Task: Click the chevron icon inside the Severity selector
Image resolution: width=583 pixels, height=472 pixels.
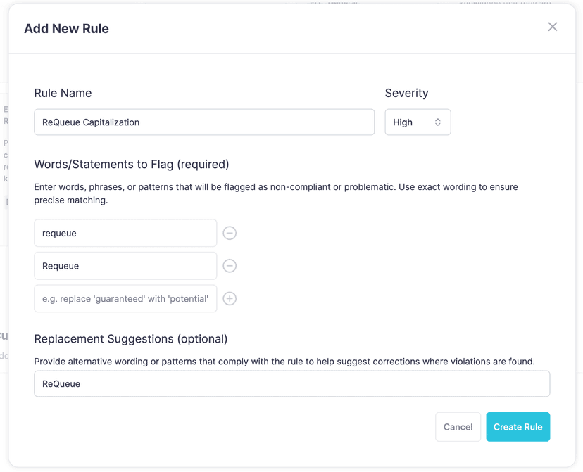Action: coord(437,122)
